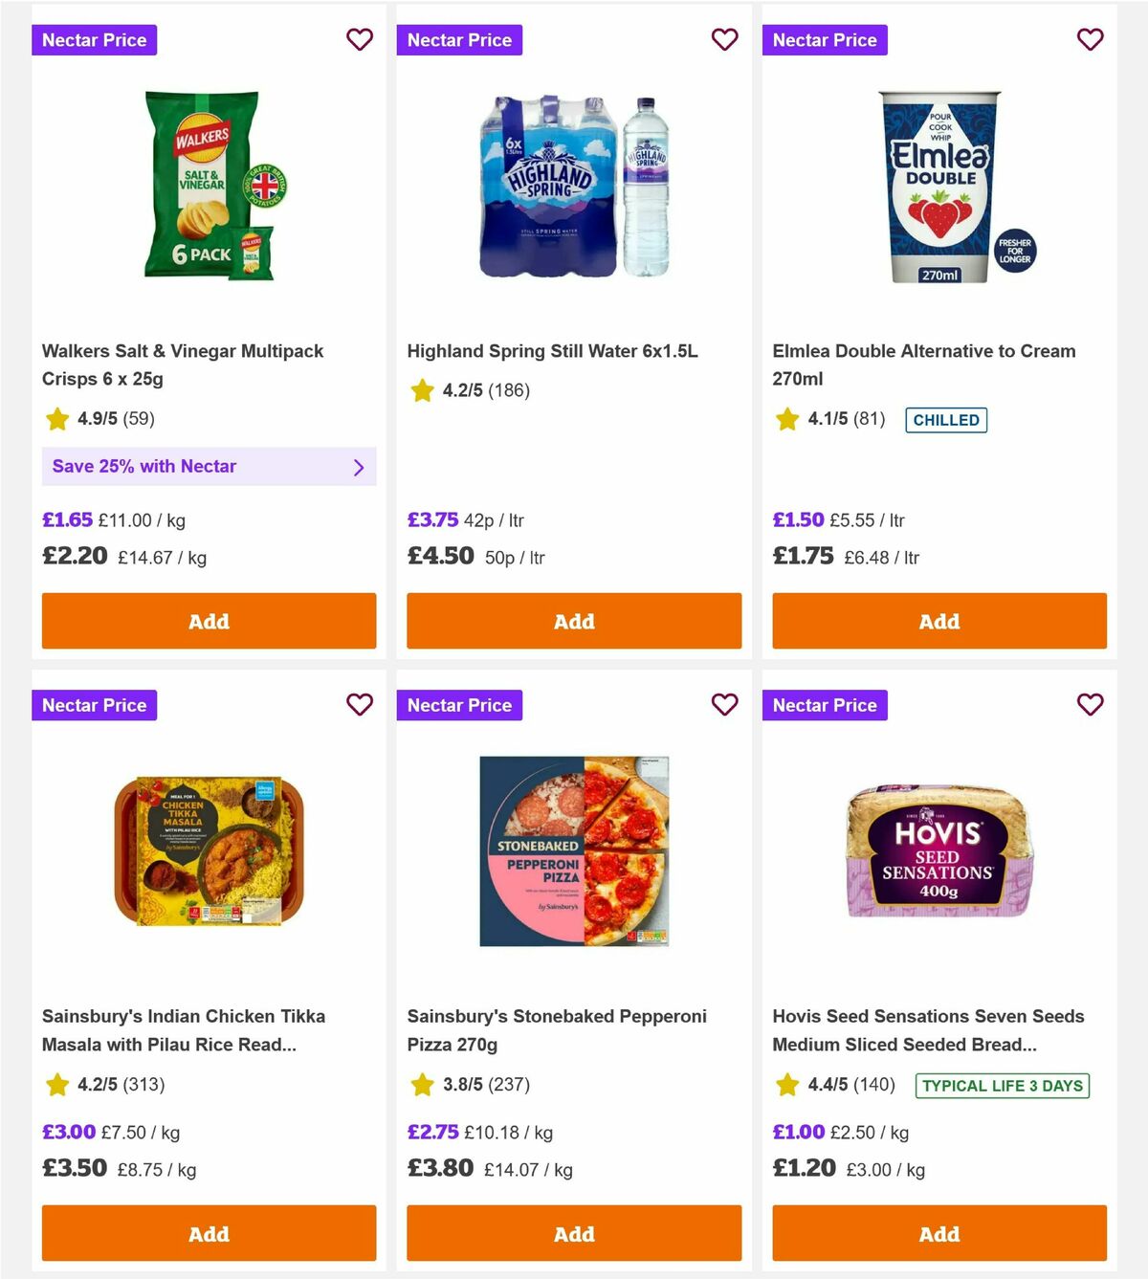Image resolution: width=1148 pixels, height=1279 pixels.
Task: Favourite the Walkers Salt & Vinegar Crisps
Action: [x=360, y=39]
